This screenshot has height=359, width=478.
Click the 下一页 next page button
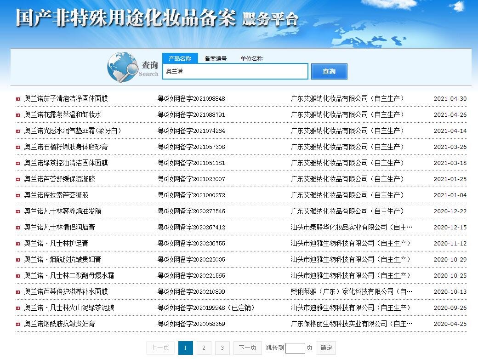tap(247, 348)
